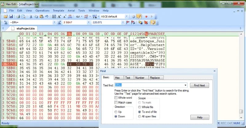Open the Aerial menu
The height and width of the screenshot is (128, 246).
pos(71,11)
